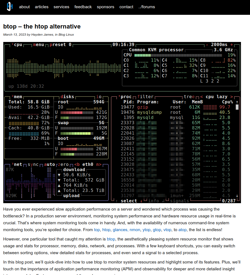Image resolution: width=250 pixels, height=275 pixels.
Task: Open the about menu item
Action: pos(24,7)
